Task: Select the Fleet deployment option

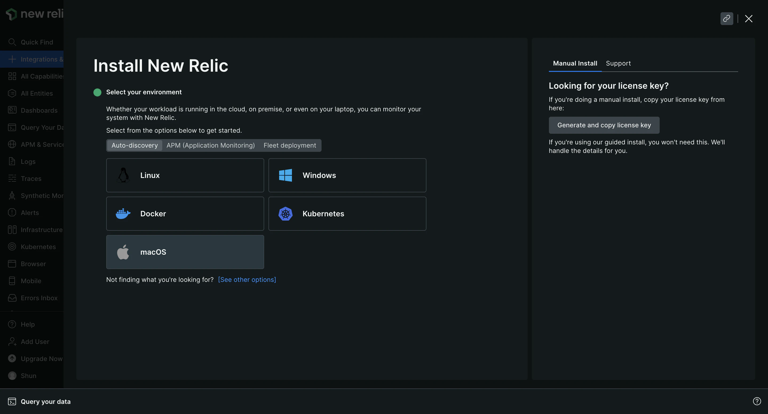Action: click(290, 145)
